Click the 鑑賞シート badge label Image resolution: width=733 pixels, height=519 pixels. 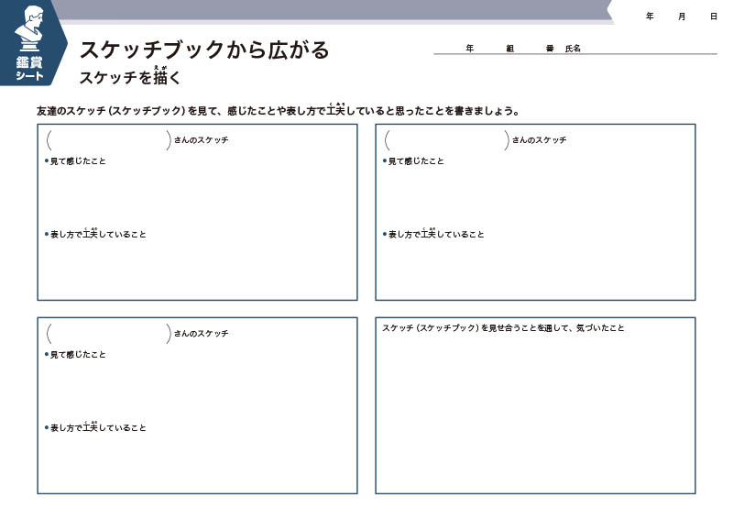click(x=29, y=69)
